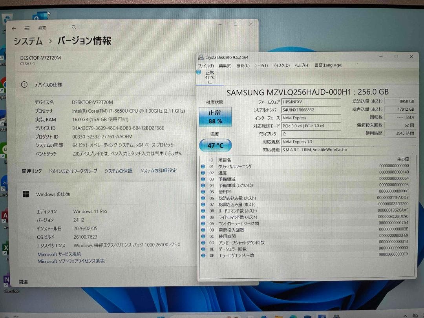424x318 pixels.
Task: Open Excel from its desktop icon
Action: click(5, 247)
